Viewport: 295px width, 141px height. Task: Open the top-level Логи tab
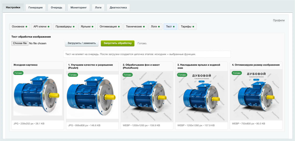click(98, 8)
